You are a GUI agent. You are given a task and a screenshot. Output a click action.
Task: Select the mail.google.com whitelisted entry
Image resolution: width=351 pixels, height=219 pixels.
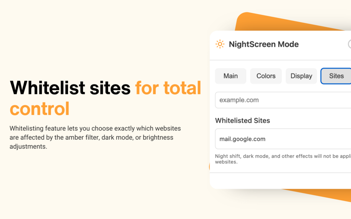pyautogui.click(x=283, y=139)
